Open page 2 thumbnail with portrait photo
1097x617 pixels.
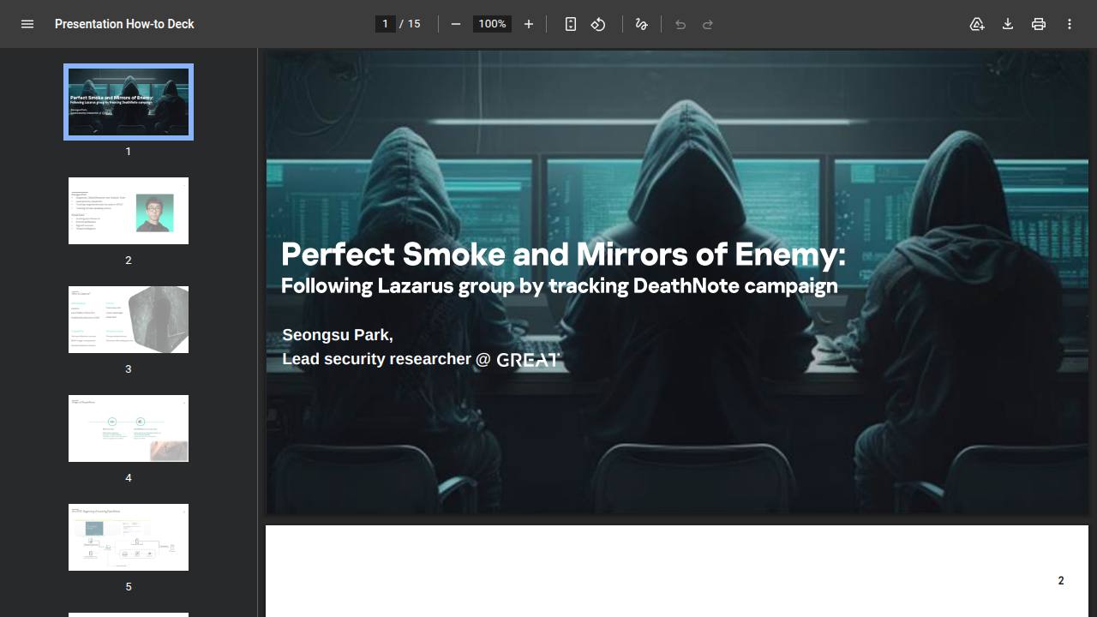(129, 211)
